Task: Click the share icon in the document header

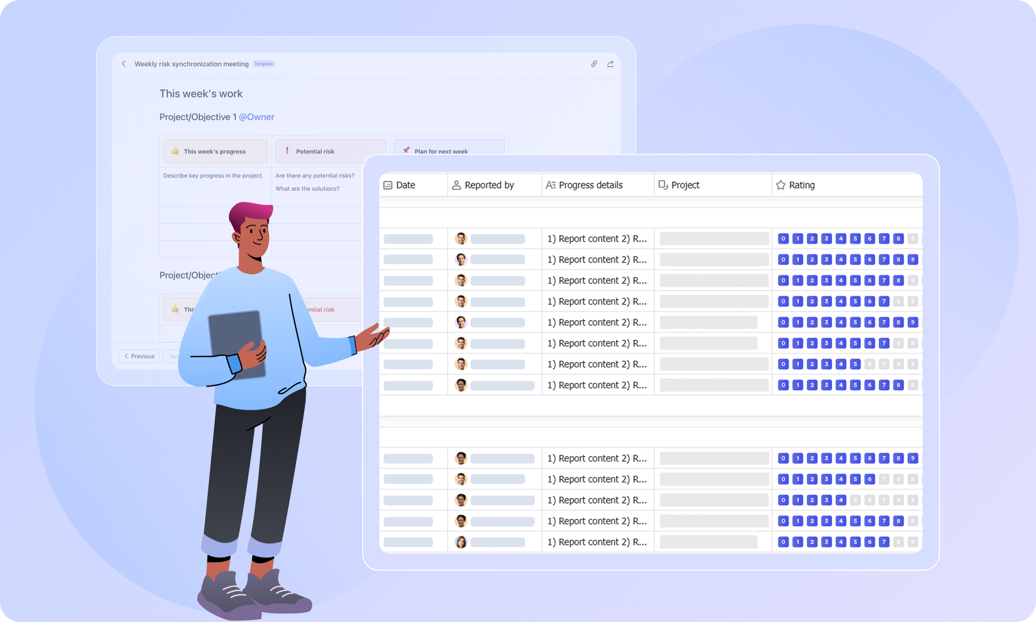Action: (x=610, y=64)
